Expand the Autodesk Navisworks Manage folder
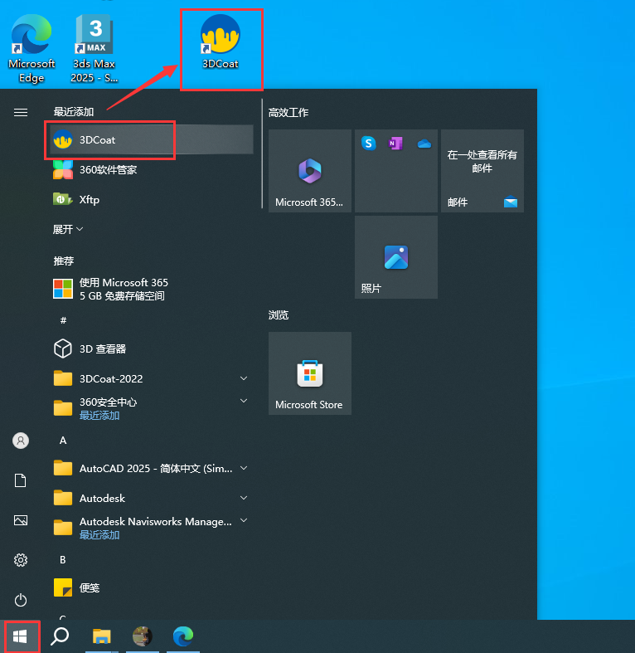This screenshot has height=653, width=635. click(152, 528)
